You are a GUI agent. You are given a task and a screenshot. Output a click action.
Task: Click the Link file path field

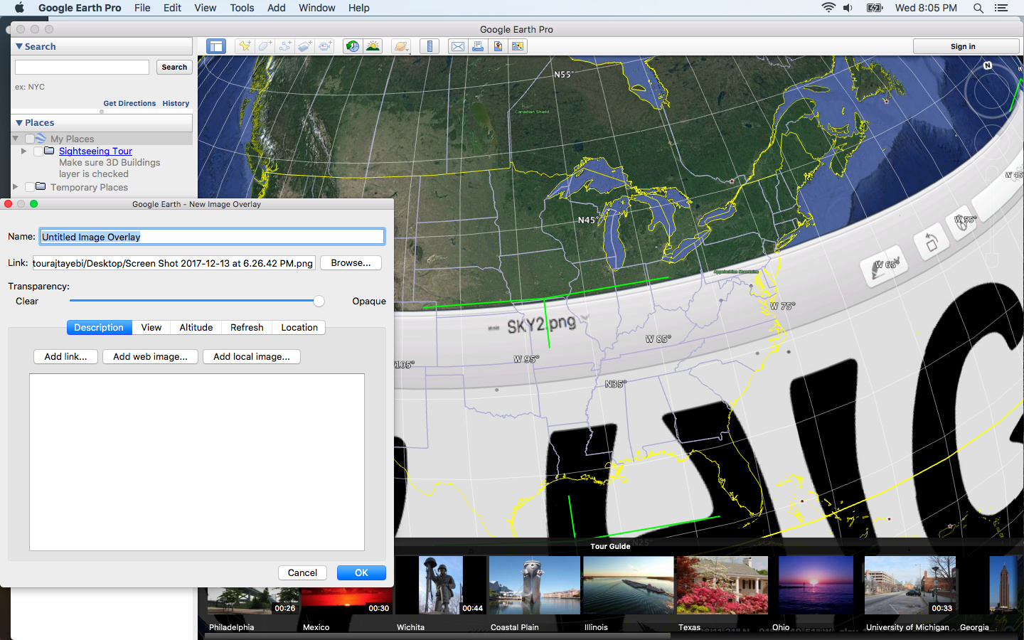174,263
